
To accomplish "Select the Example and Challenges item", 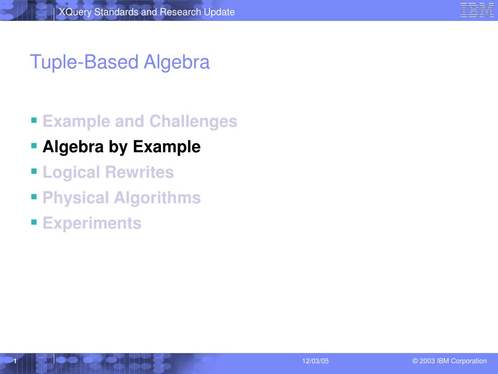I will click(x=140, y=121).
